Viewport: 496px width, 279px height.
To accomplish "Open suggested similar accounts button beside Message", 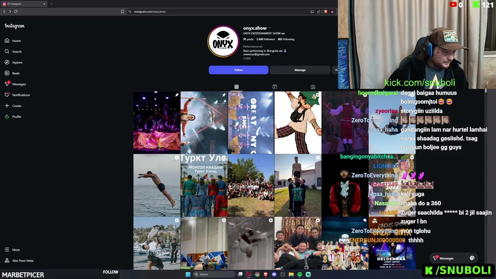I will [x=336, y=70].
